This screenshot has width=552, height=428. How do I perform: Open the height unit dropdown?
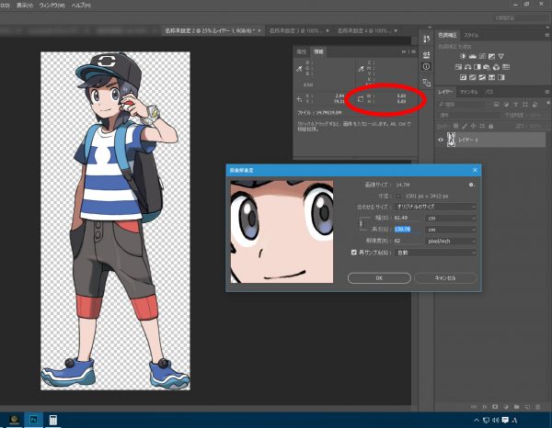point(451,230)
